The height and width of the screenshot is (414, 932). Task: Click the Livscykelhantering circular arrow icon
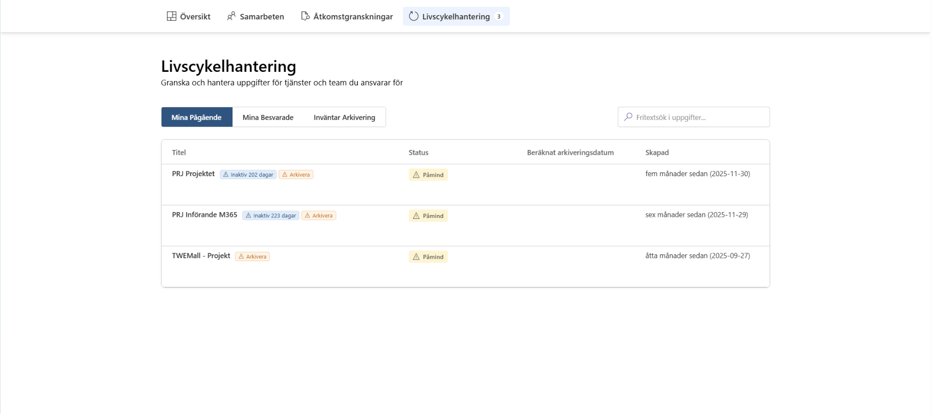(x=414, y=16)
